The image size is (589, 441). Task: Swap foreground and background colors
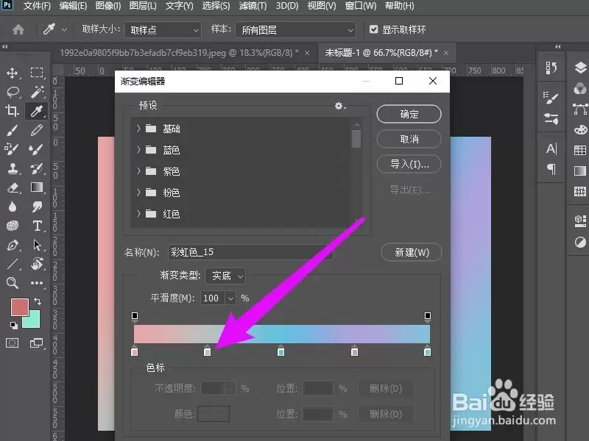[x=38, y=301]
